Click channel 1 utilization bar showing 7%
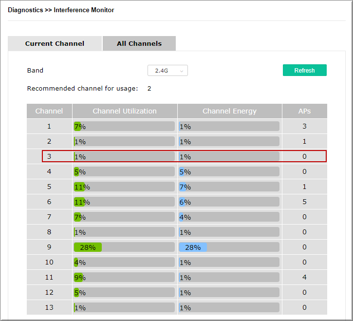The height and width of the screenshot is (321, 353). tap(124, 126)
